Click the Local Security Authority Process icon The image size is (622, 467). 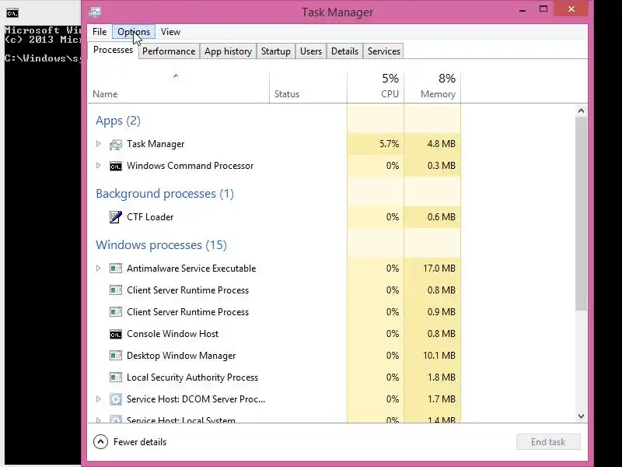(115, 377)
